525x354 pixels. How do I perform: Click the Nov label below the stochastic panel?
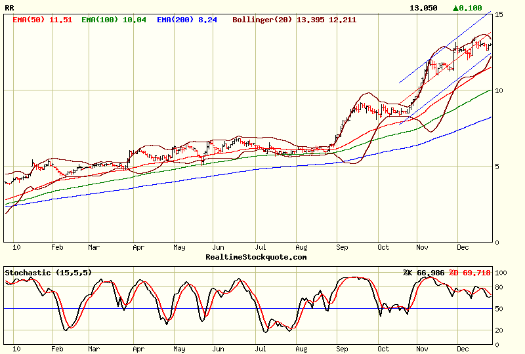pyautogui.click(x=421, y=349)
